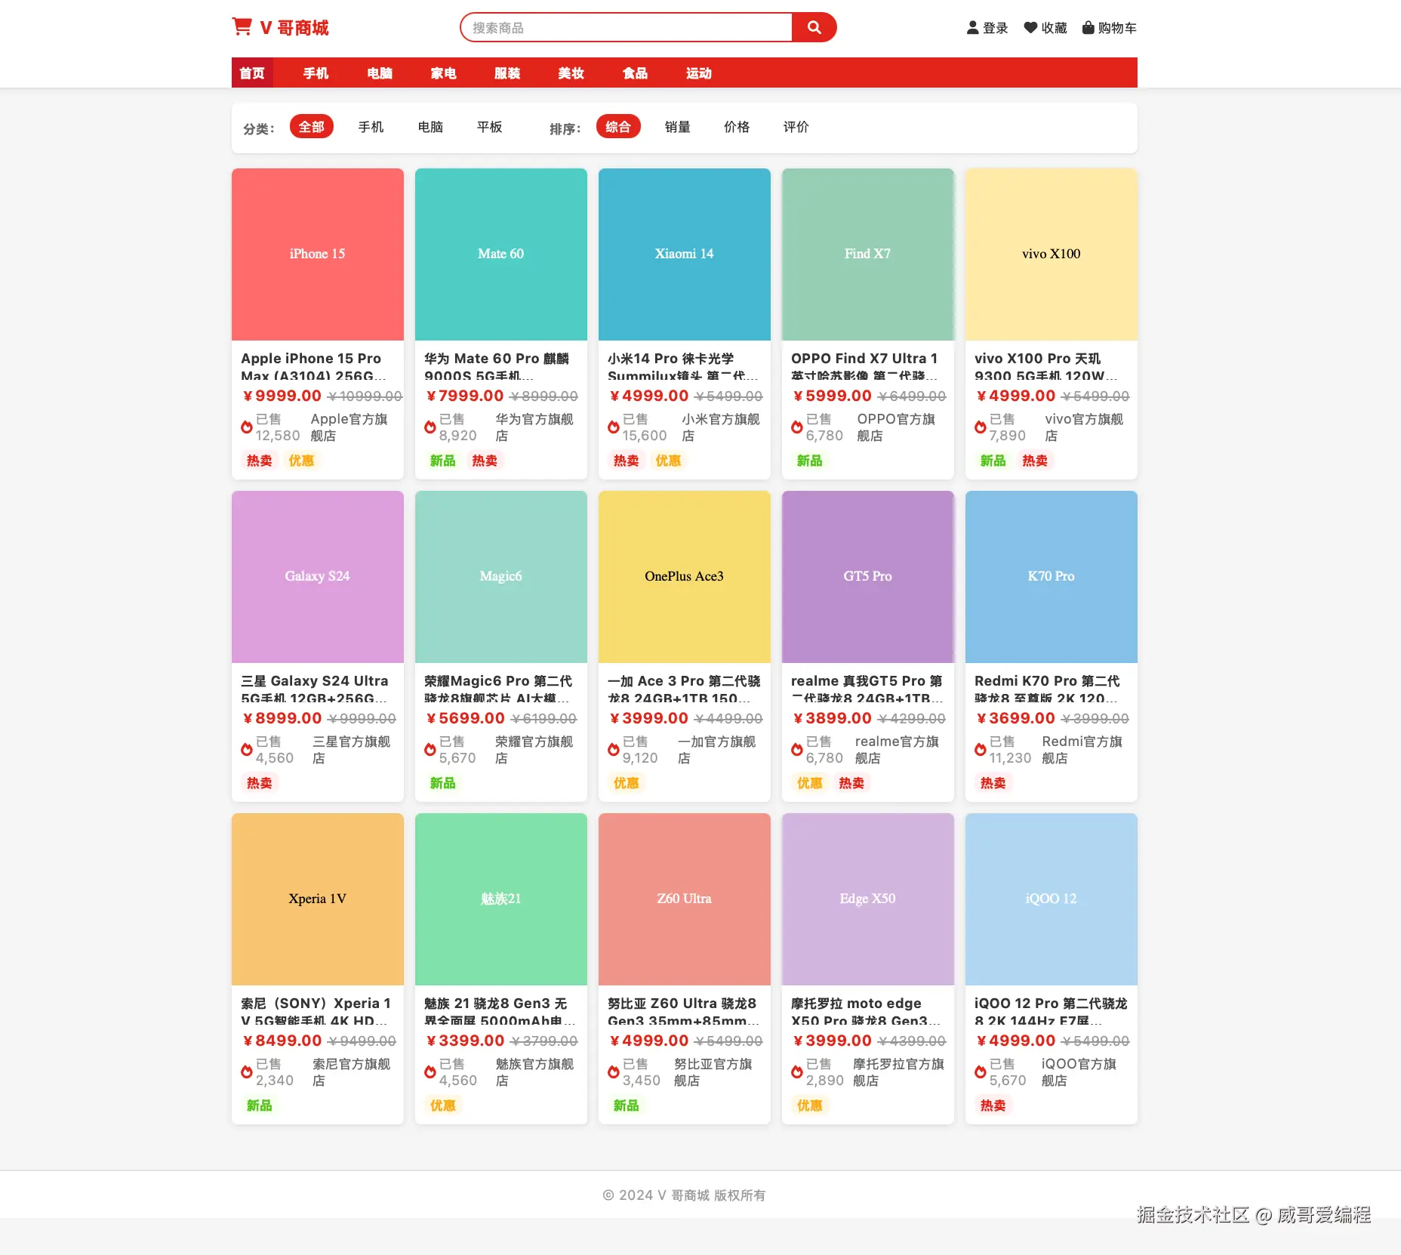The image size is (1401, 1255).
Task: Click the heart favorites icon
Action: (1030, 28)
